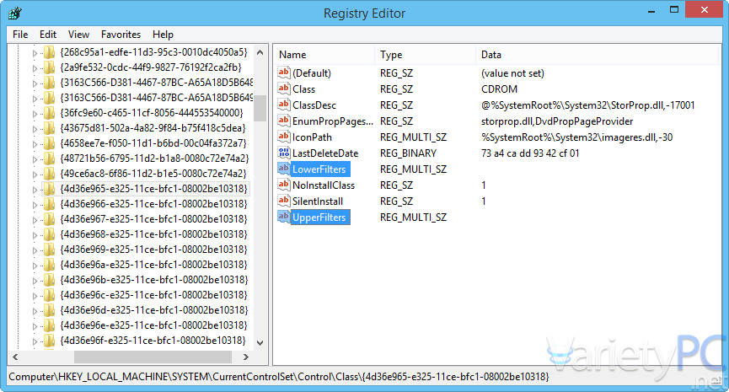The image size is (729, 392).
Task: Click the LastDeleteDate binary value icon
Action: [x=284, y=153]
